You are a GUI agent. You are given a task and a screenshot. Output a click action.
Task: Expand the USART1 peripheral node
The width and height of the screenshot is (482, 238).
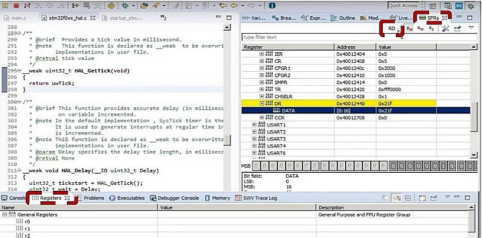[255, 125]
